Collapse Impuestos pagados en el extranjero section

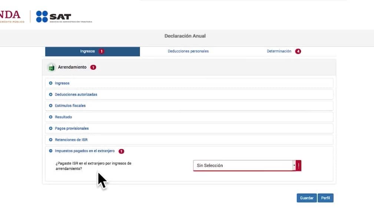[x=85, y=151]
